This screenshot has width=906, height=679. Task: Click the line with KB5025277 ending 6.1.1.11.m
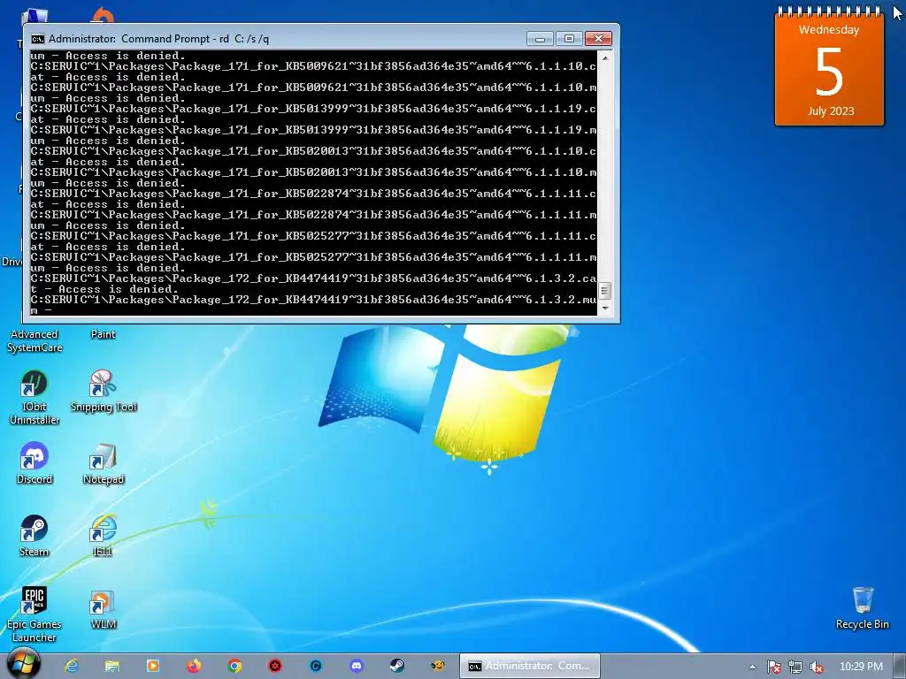click(x=313, y=257)
